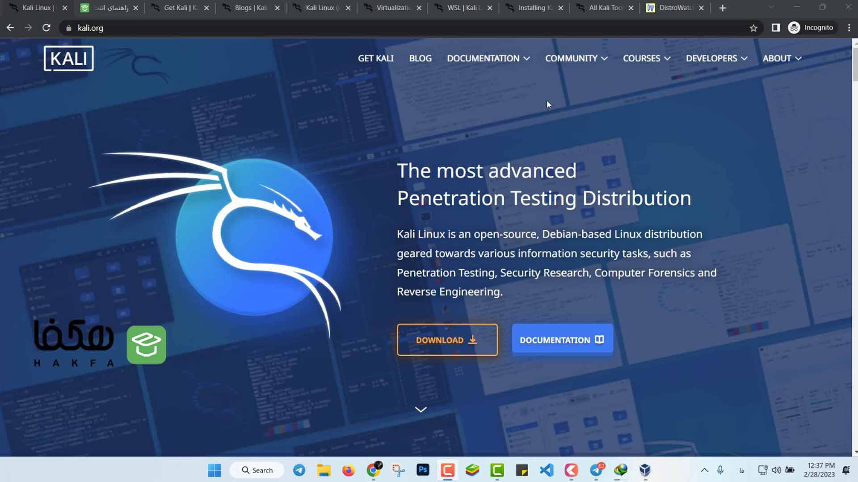This screenshot has height=482, width=858.
Task: Open Photoshop from the taskbar
Action: pos(423,470)
